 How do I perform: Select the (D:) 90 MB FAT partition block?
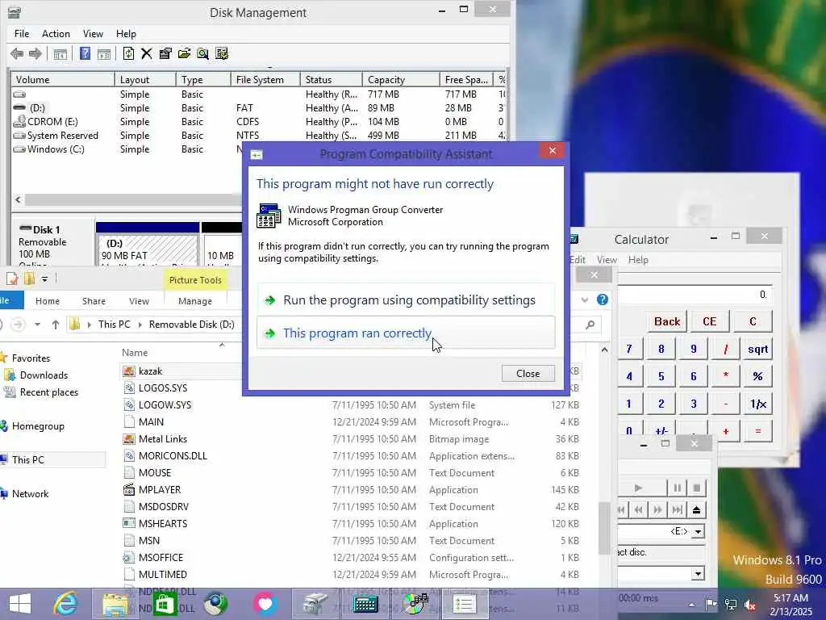(148, 249)
